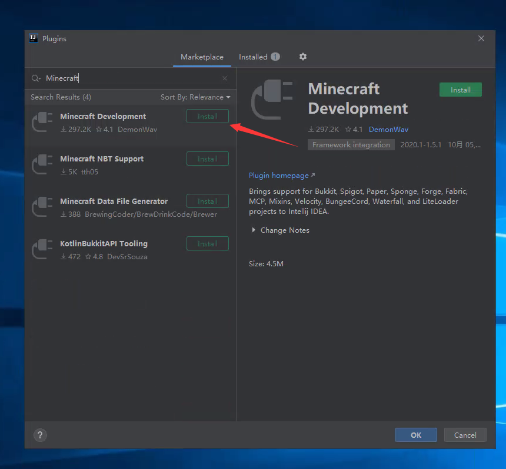Clear the search field with the X icon
Viewport: 506px width, 469px height.
225,78
